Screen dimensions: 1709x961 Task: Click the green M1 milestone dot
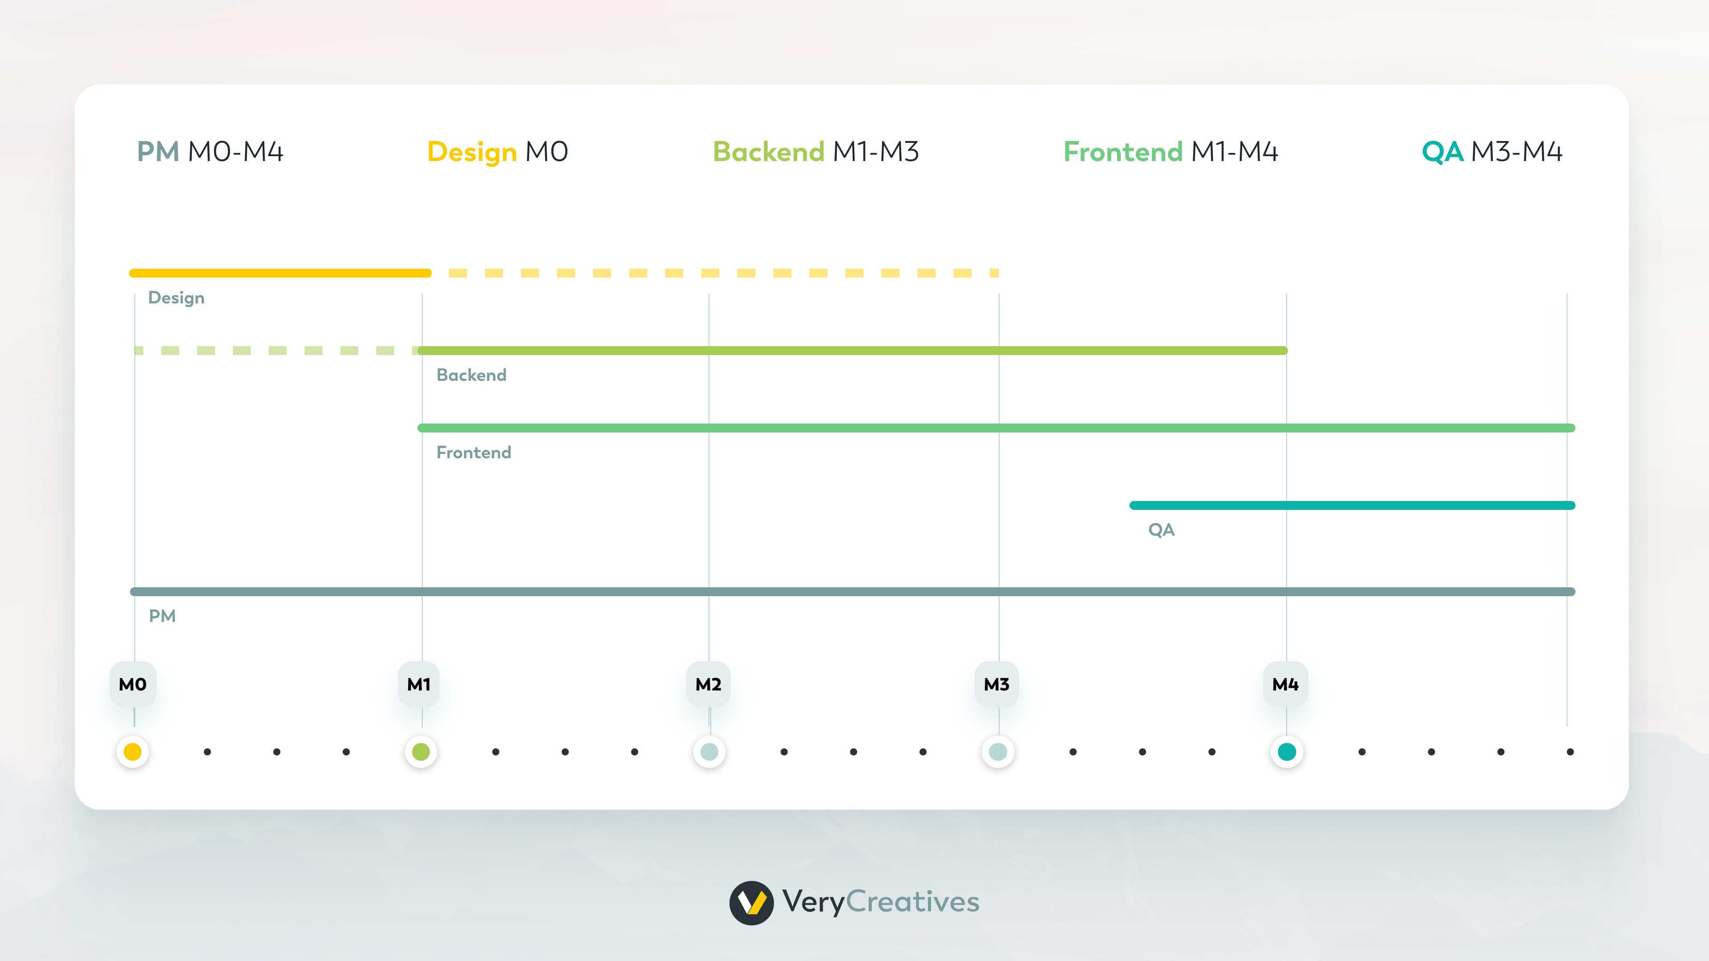click(421, 751)
